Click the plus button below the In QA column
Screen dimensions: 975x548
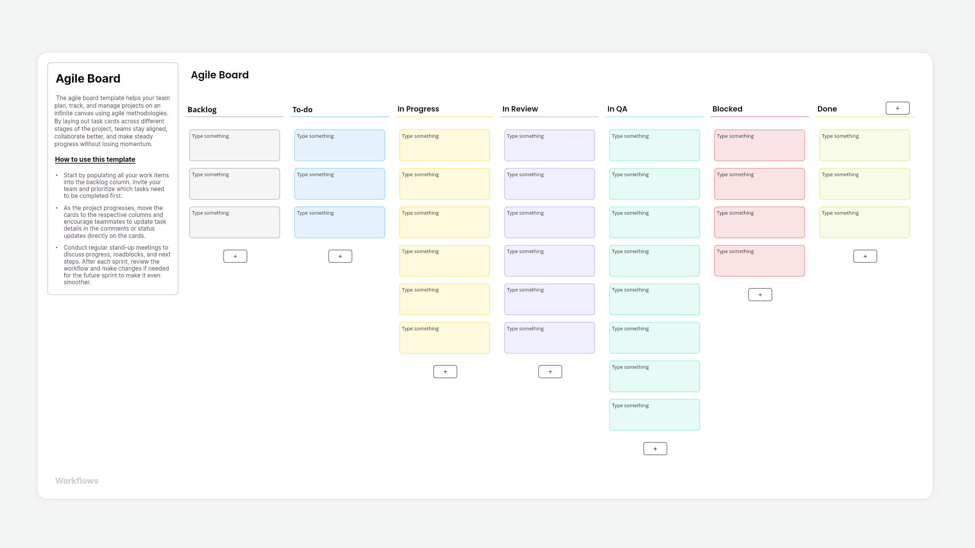click(x=655, y=448)
